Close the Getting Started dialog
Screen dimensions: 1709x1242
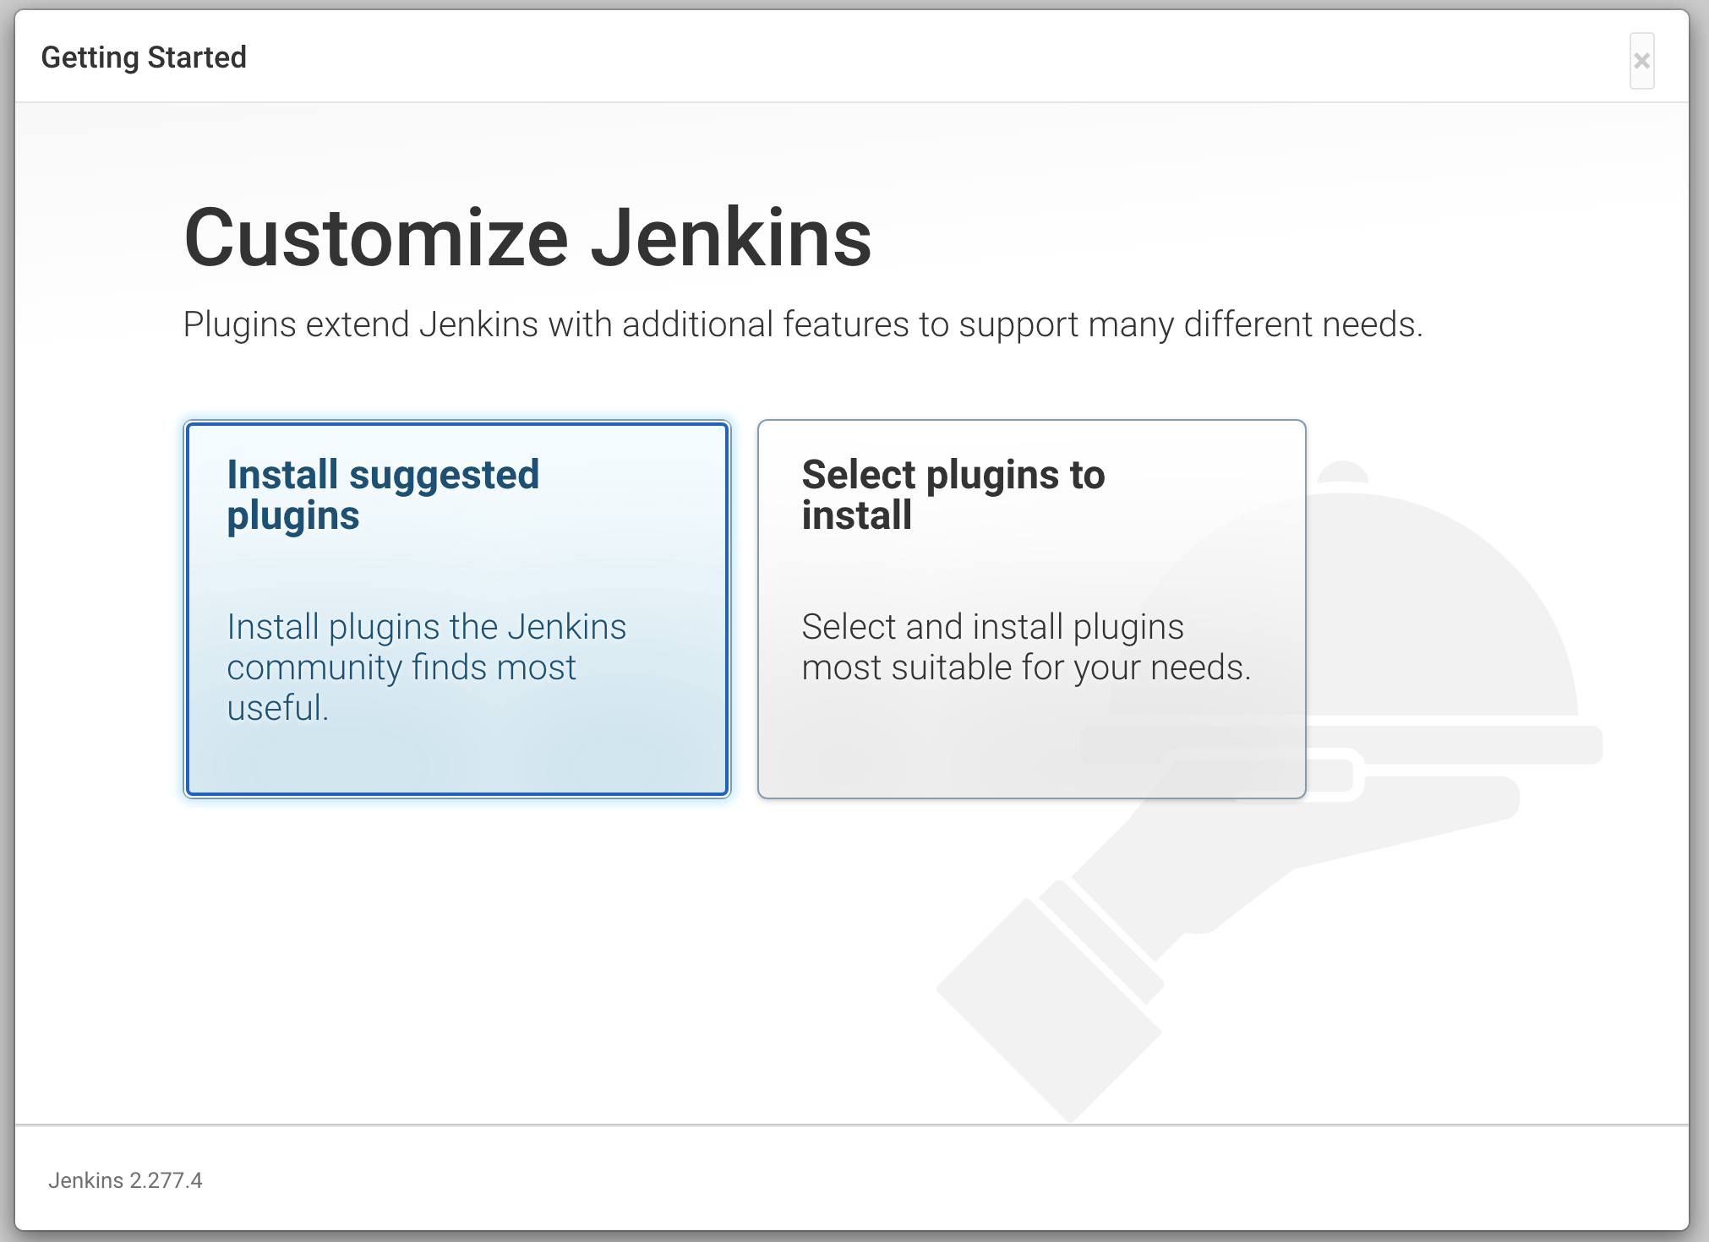(x=1641, y=61)
